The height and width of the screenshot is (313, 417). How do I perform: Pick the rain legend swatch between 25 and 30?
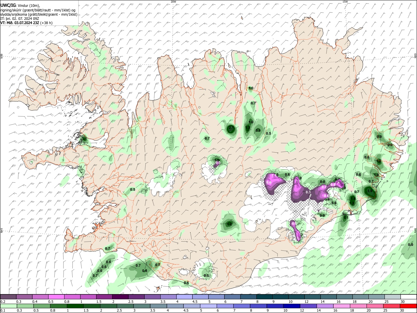(x=392, y=306)
